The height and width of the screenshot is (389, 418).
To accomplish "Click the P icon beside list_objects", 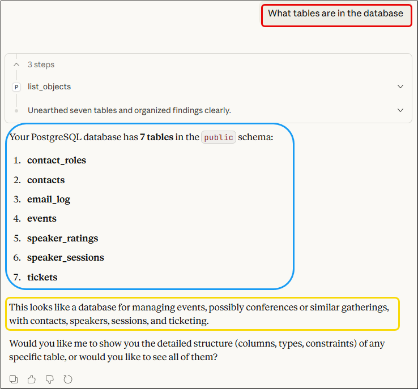I will 16,87.
